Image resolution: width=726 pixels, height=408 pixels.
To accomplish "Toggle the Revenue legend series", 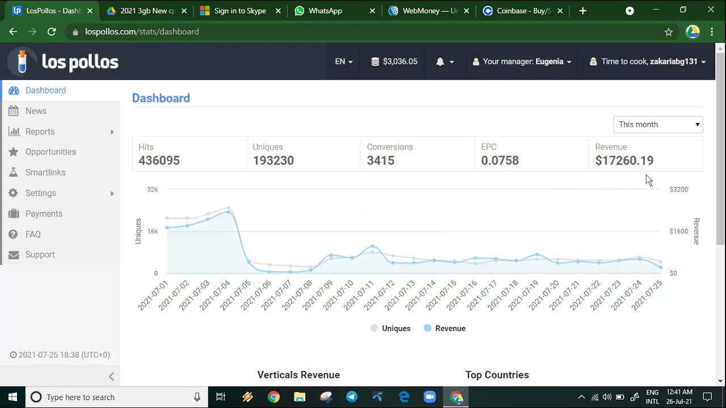I will click(445, 329).
